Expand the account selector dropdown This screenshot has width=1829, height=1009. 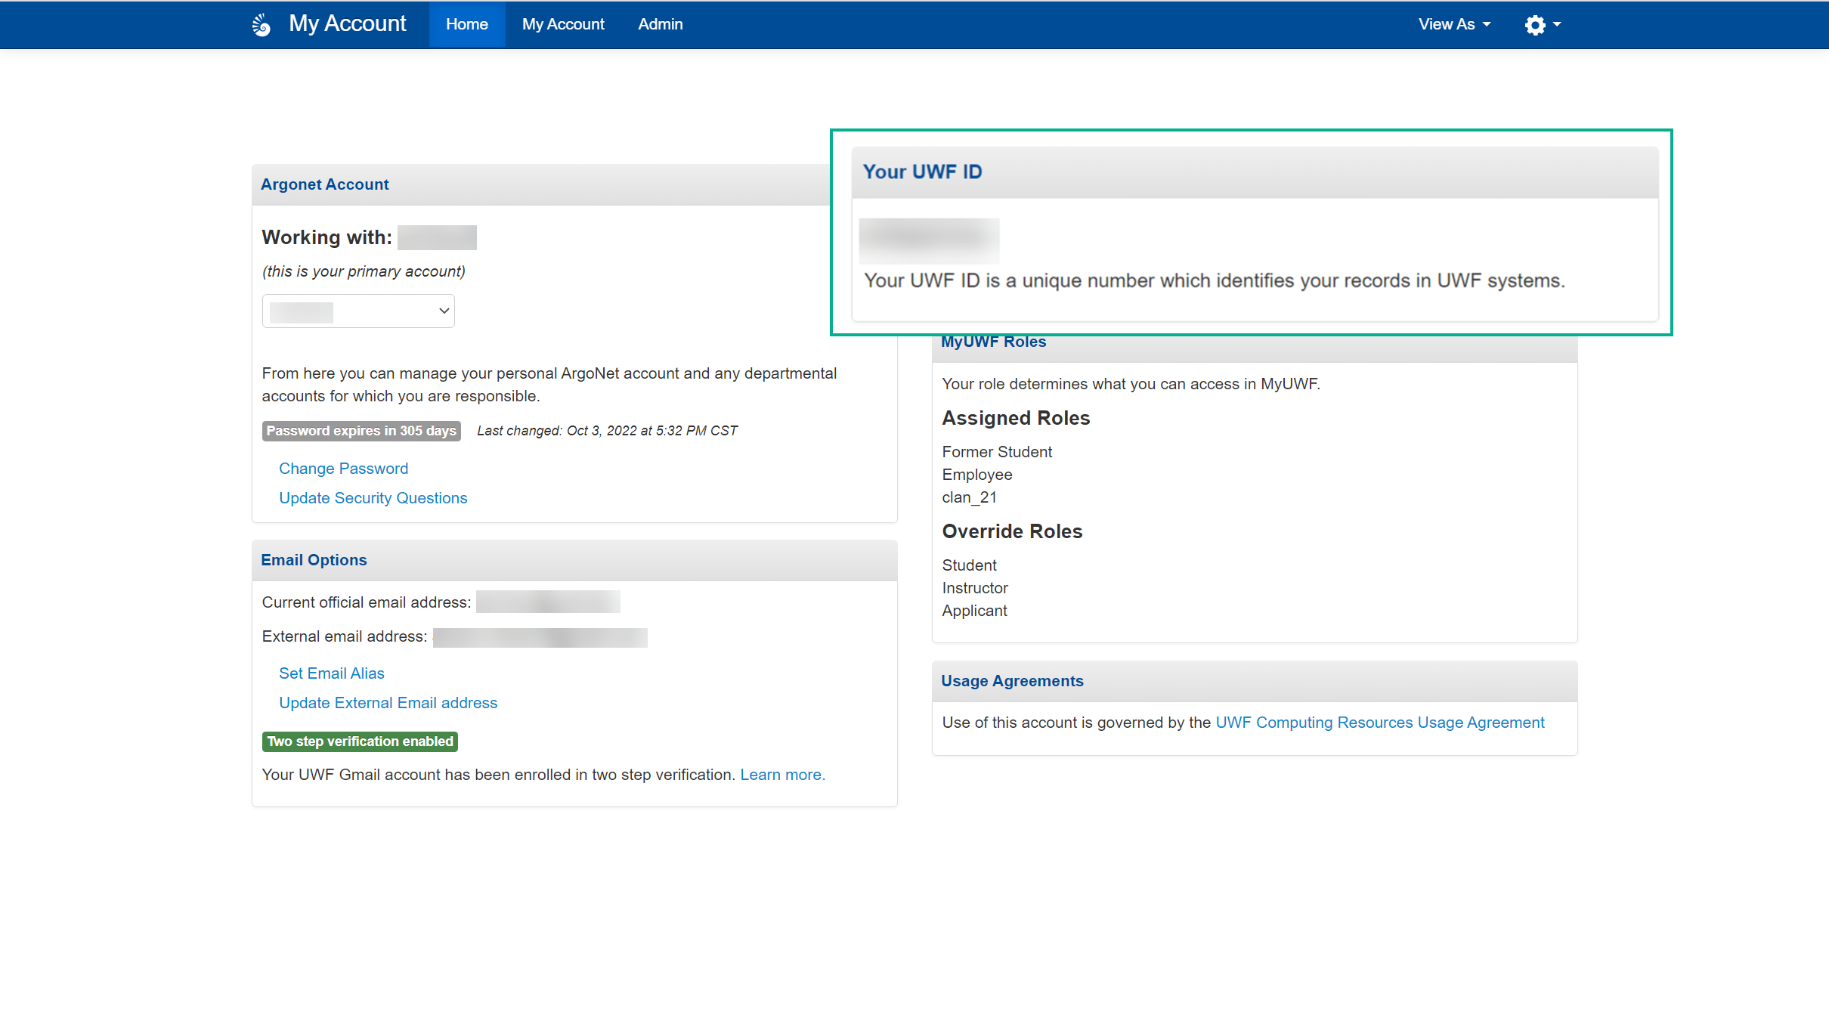[x=358, y=311]
